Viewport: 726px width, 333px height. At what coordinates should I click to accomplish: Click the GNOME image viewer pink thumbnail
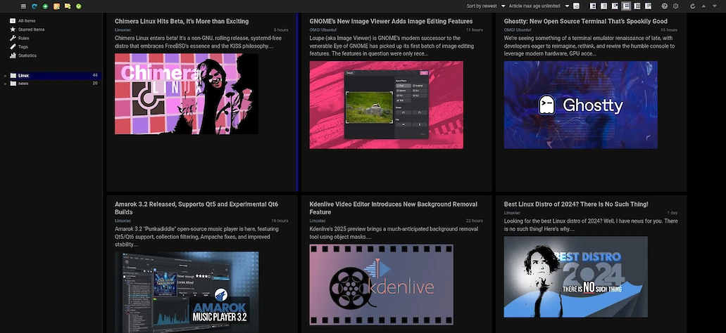386,105
